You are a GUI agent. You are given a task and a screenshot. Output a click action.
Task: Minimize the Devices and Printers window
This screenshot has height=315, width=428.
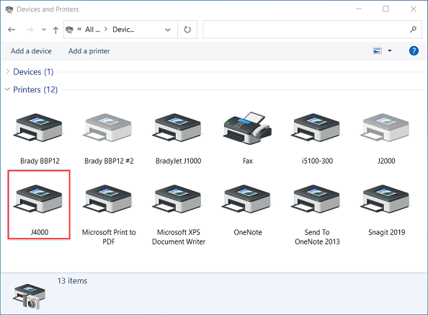(x=359, y=9)
